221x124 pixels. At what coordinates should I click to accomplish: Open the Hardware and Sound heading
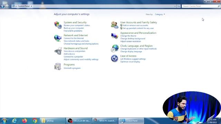click(x=76, y=48)
